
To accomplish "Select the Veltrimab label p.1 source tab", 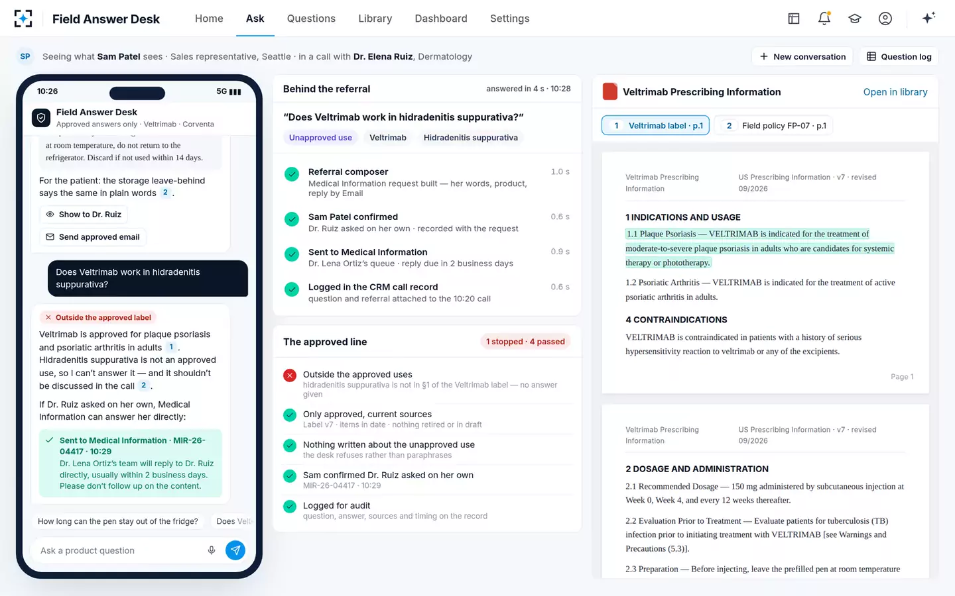I will (655, 125).
